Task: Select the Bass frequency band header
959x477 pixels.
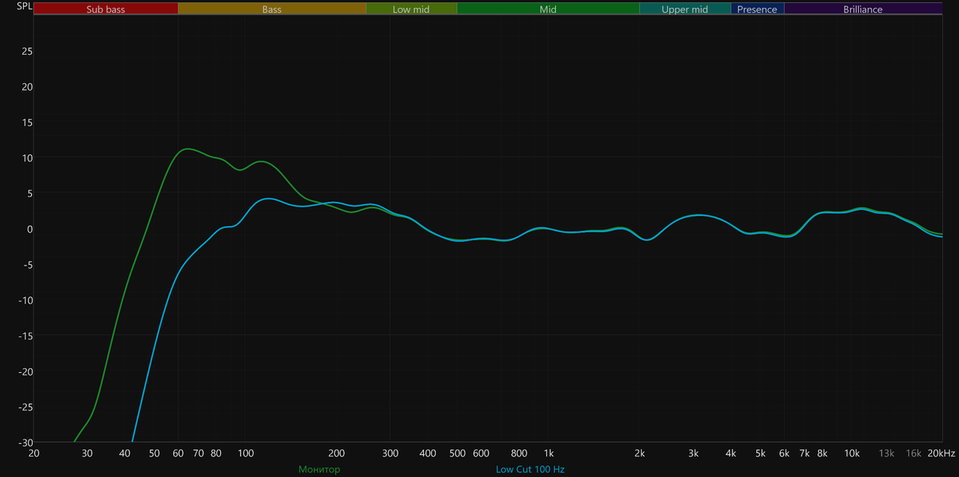Action: (272, 9)
